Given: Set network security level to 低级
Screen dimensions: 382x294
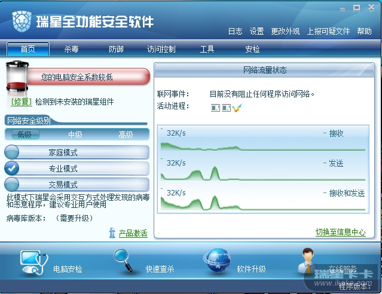Looking at the screenshot, I should coord(25,134).
